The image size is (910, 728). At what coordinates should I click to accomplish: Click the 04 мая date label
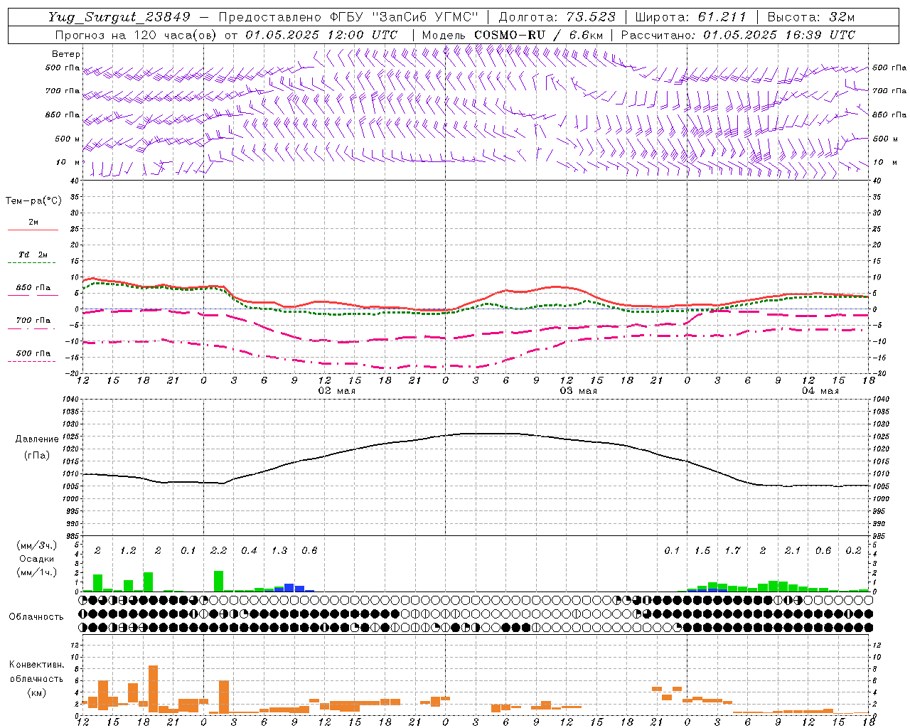(x=820, y=391)
